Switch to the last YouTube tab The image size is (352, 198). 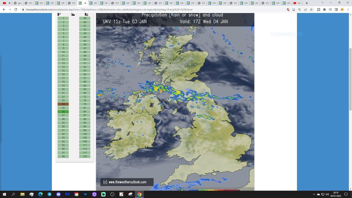pos(297,3)
